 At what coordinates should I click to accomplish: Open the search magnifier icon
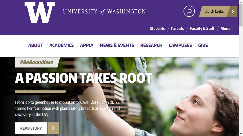tap(189, 11)
